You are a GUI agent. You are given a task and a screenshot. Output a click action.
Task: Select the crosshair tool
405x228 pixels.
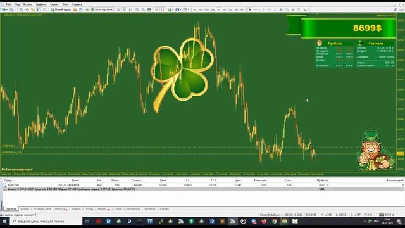click(x=256, y=9)
